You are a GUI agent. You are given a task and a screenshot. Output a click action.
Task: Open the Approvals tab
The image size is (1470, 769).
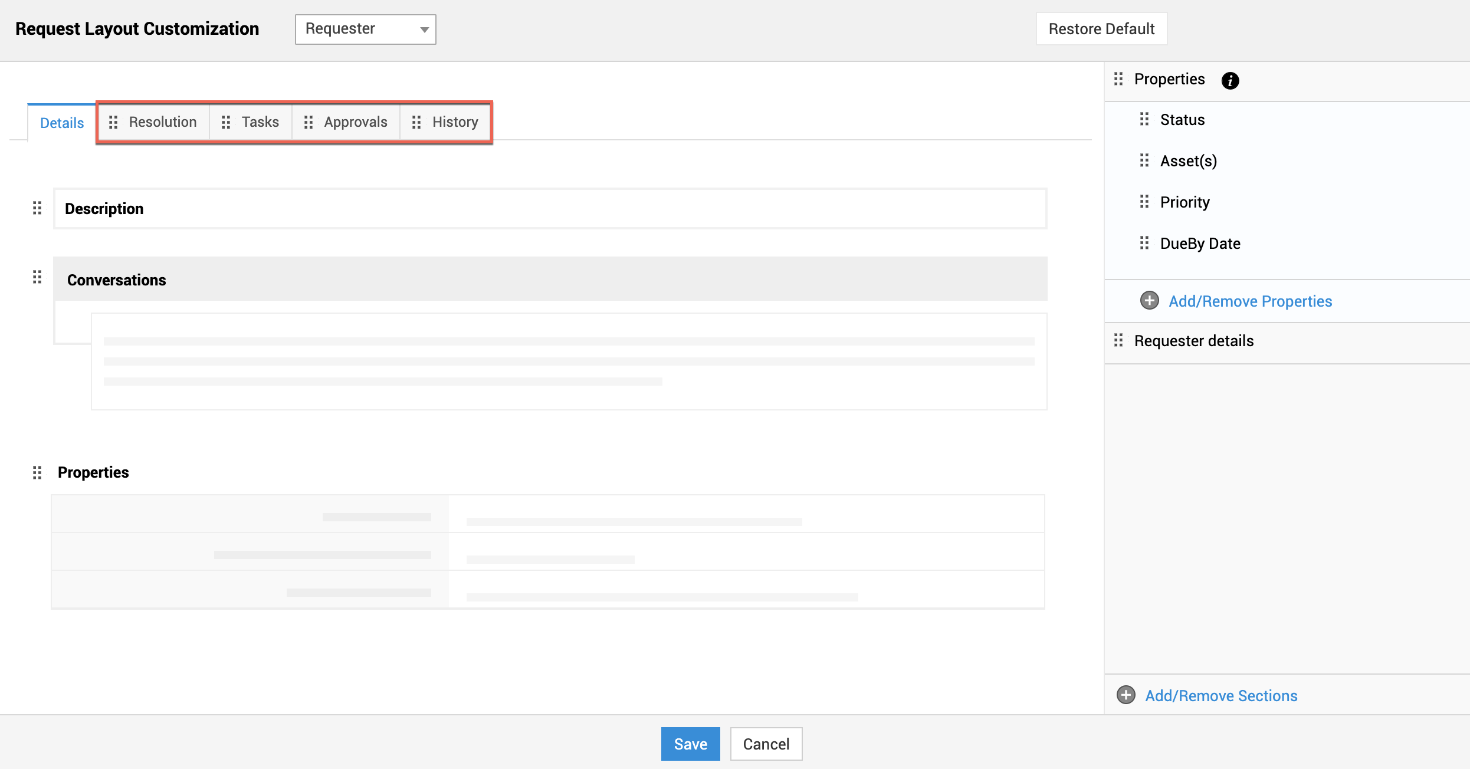355,122
